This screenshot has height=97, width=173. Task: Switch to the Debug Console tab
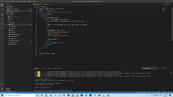[x=57, y=68]
